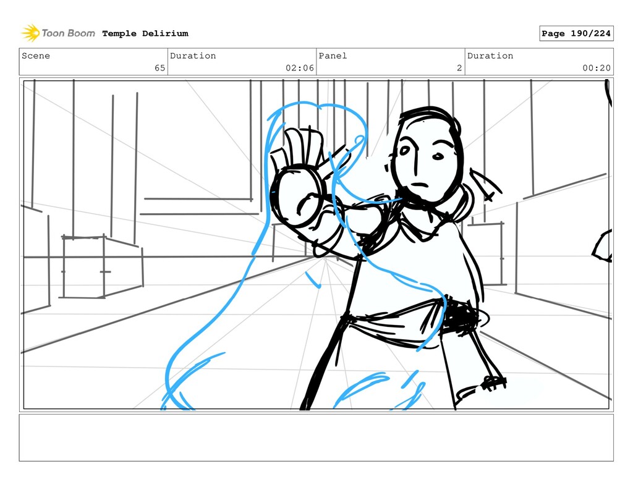Click the scene duration value '02:06'

[300, 68]
